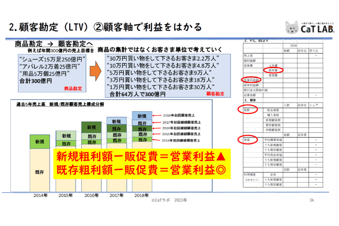Click the circled 営業利益額 row label
This screenshot has height=226, width=339.
tap(251, 80)
